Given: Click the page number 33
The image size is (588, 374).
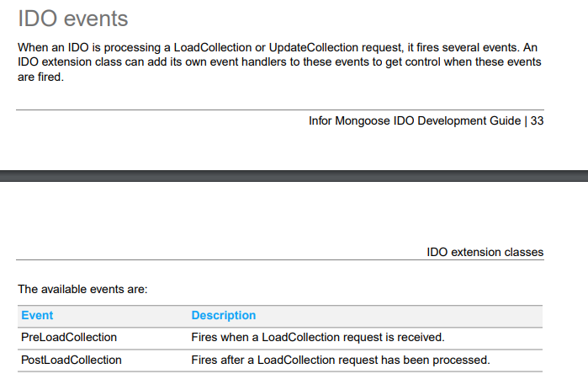Looking at the screenshot, I should pos(537,121).
